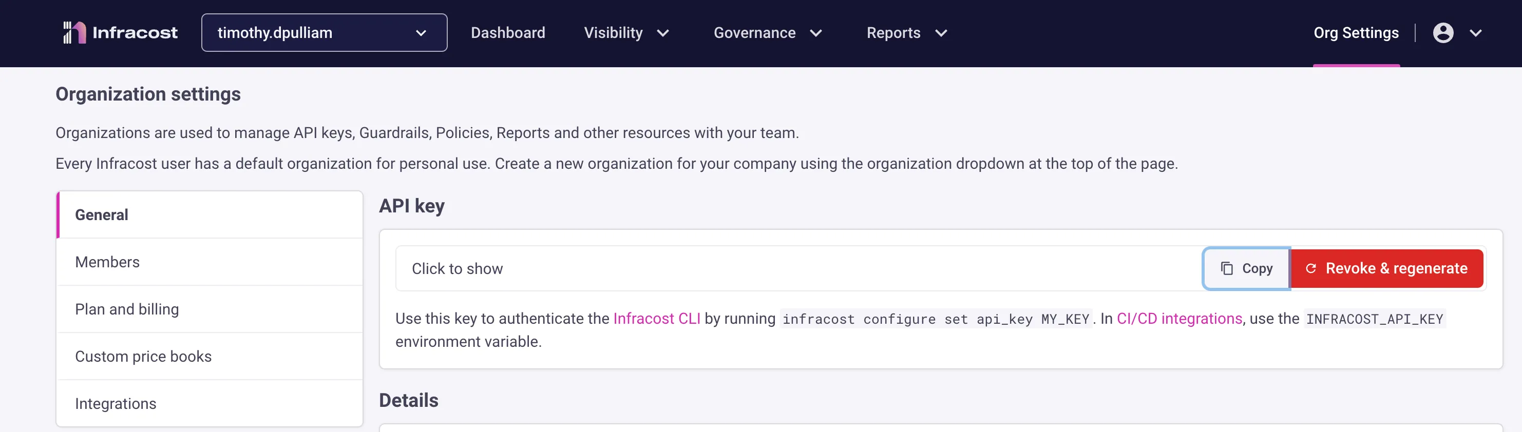Open the Custom price books section

[x=143, y=357]
